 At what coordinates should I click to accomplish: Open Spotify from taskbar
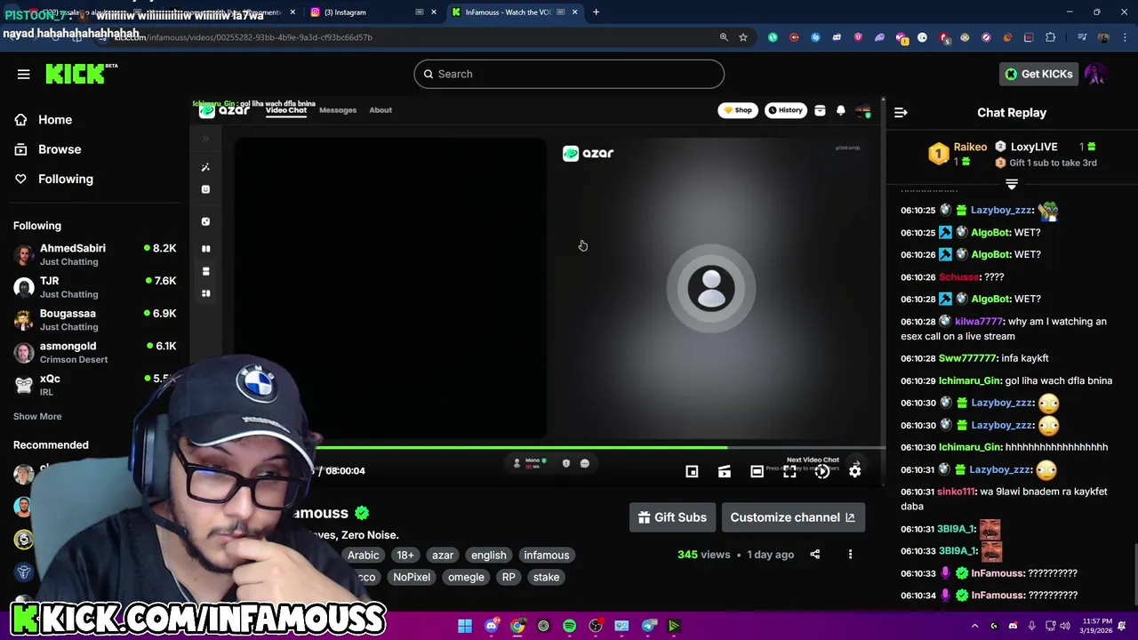tap(569, 626)
